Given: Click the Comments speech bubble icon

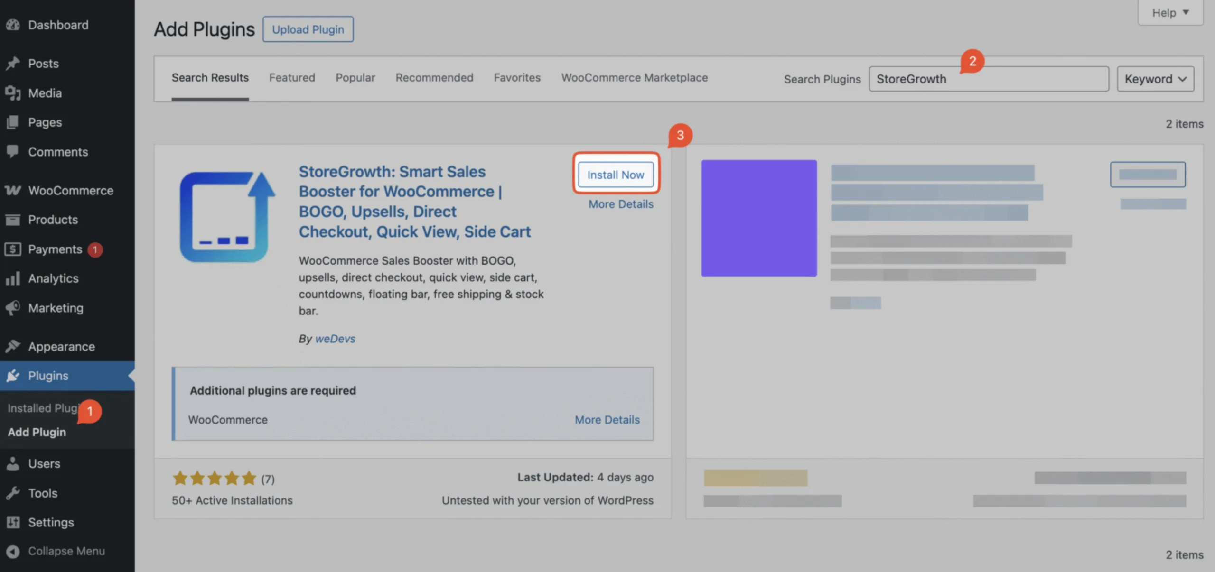Looking at the screenshot, I should [x=13, y=152].
